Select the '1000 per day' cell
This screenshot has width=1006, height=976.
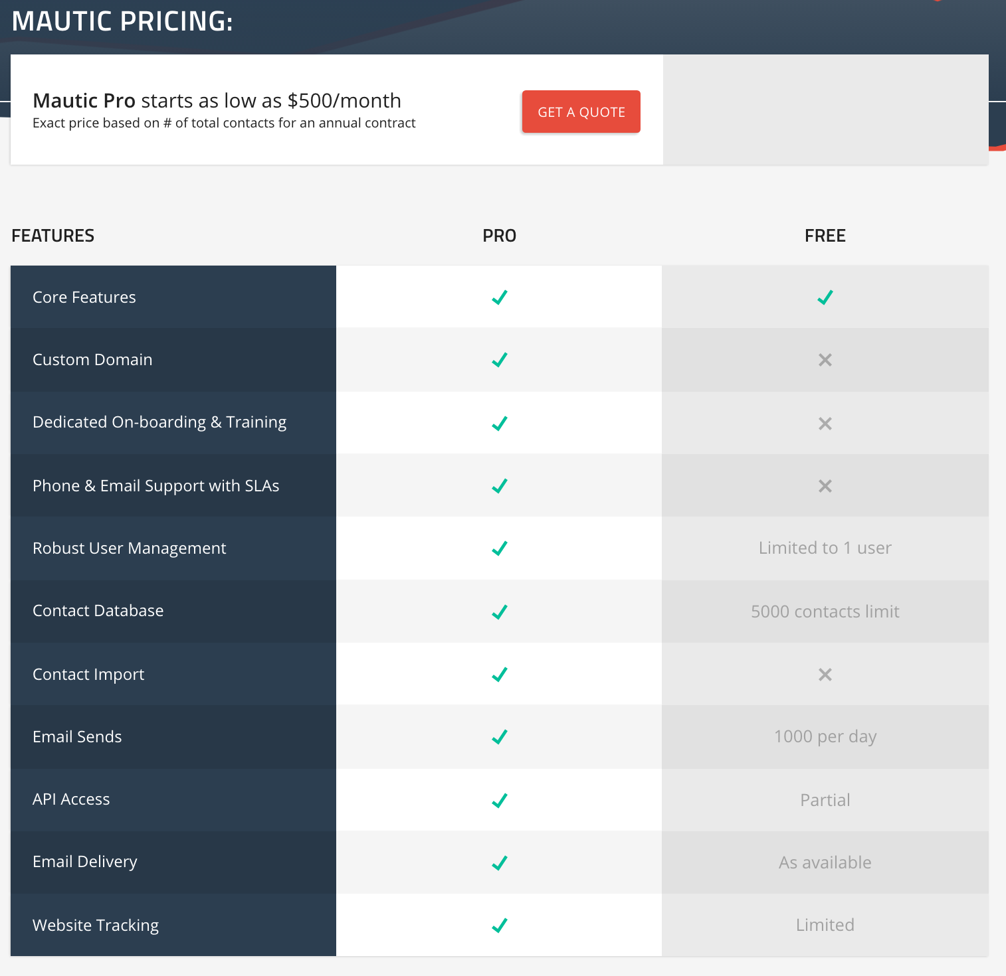point(825,737)
